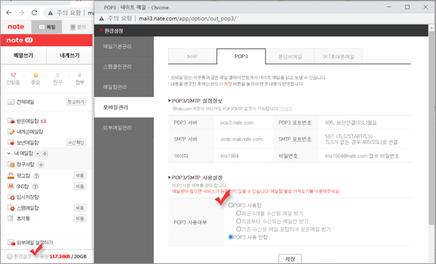Open the 메일 tab in nate header
Screen dimensions: 436x264
point(47,27)
